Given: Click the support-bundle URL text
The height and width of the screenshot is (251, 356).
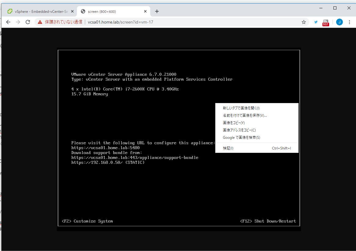Looking at the screenshot, I should click(135, 157).
